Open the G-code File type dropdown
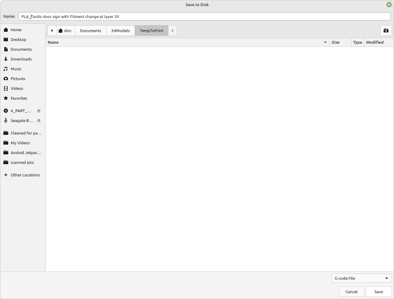The width and height of the screenshot is (394, 299). point(361,278)
